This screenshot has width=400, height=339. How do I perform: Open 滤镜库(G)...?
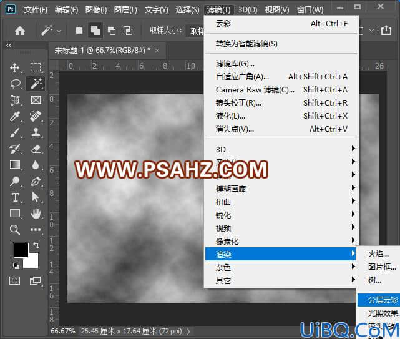(281, 64)
